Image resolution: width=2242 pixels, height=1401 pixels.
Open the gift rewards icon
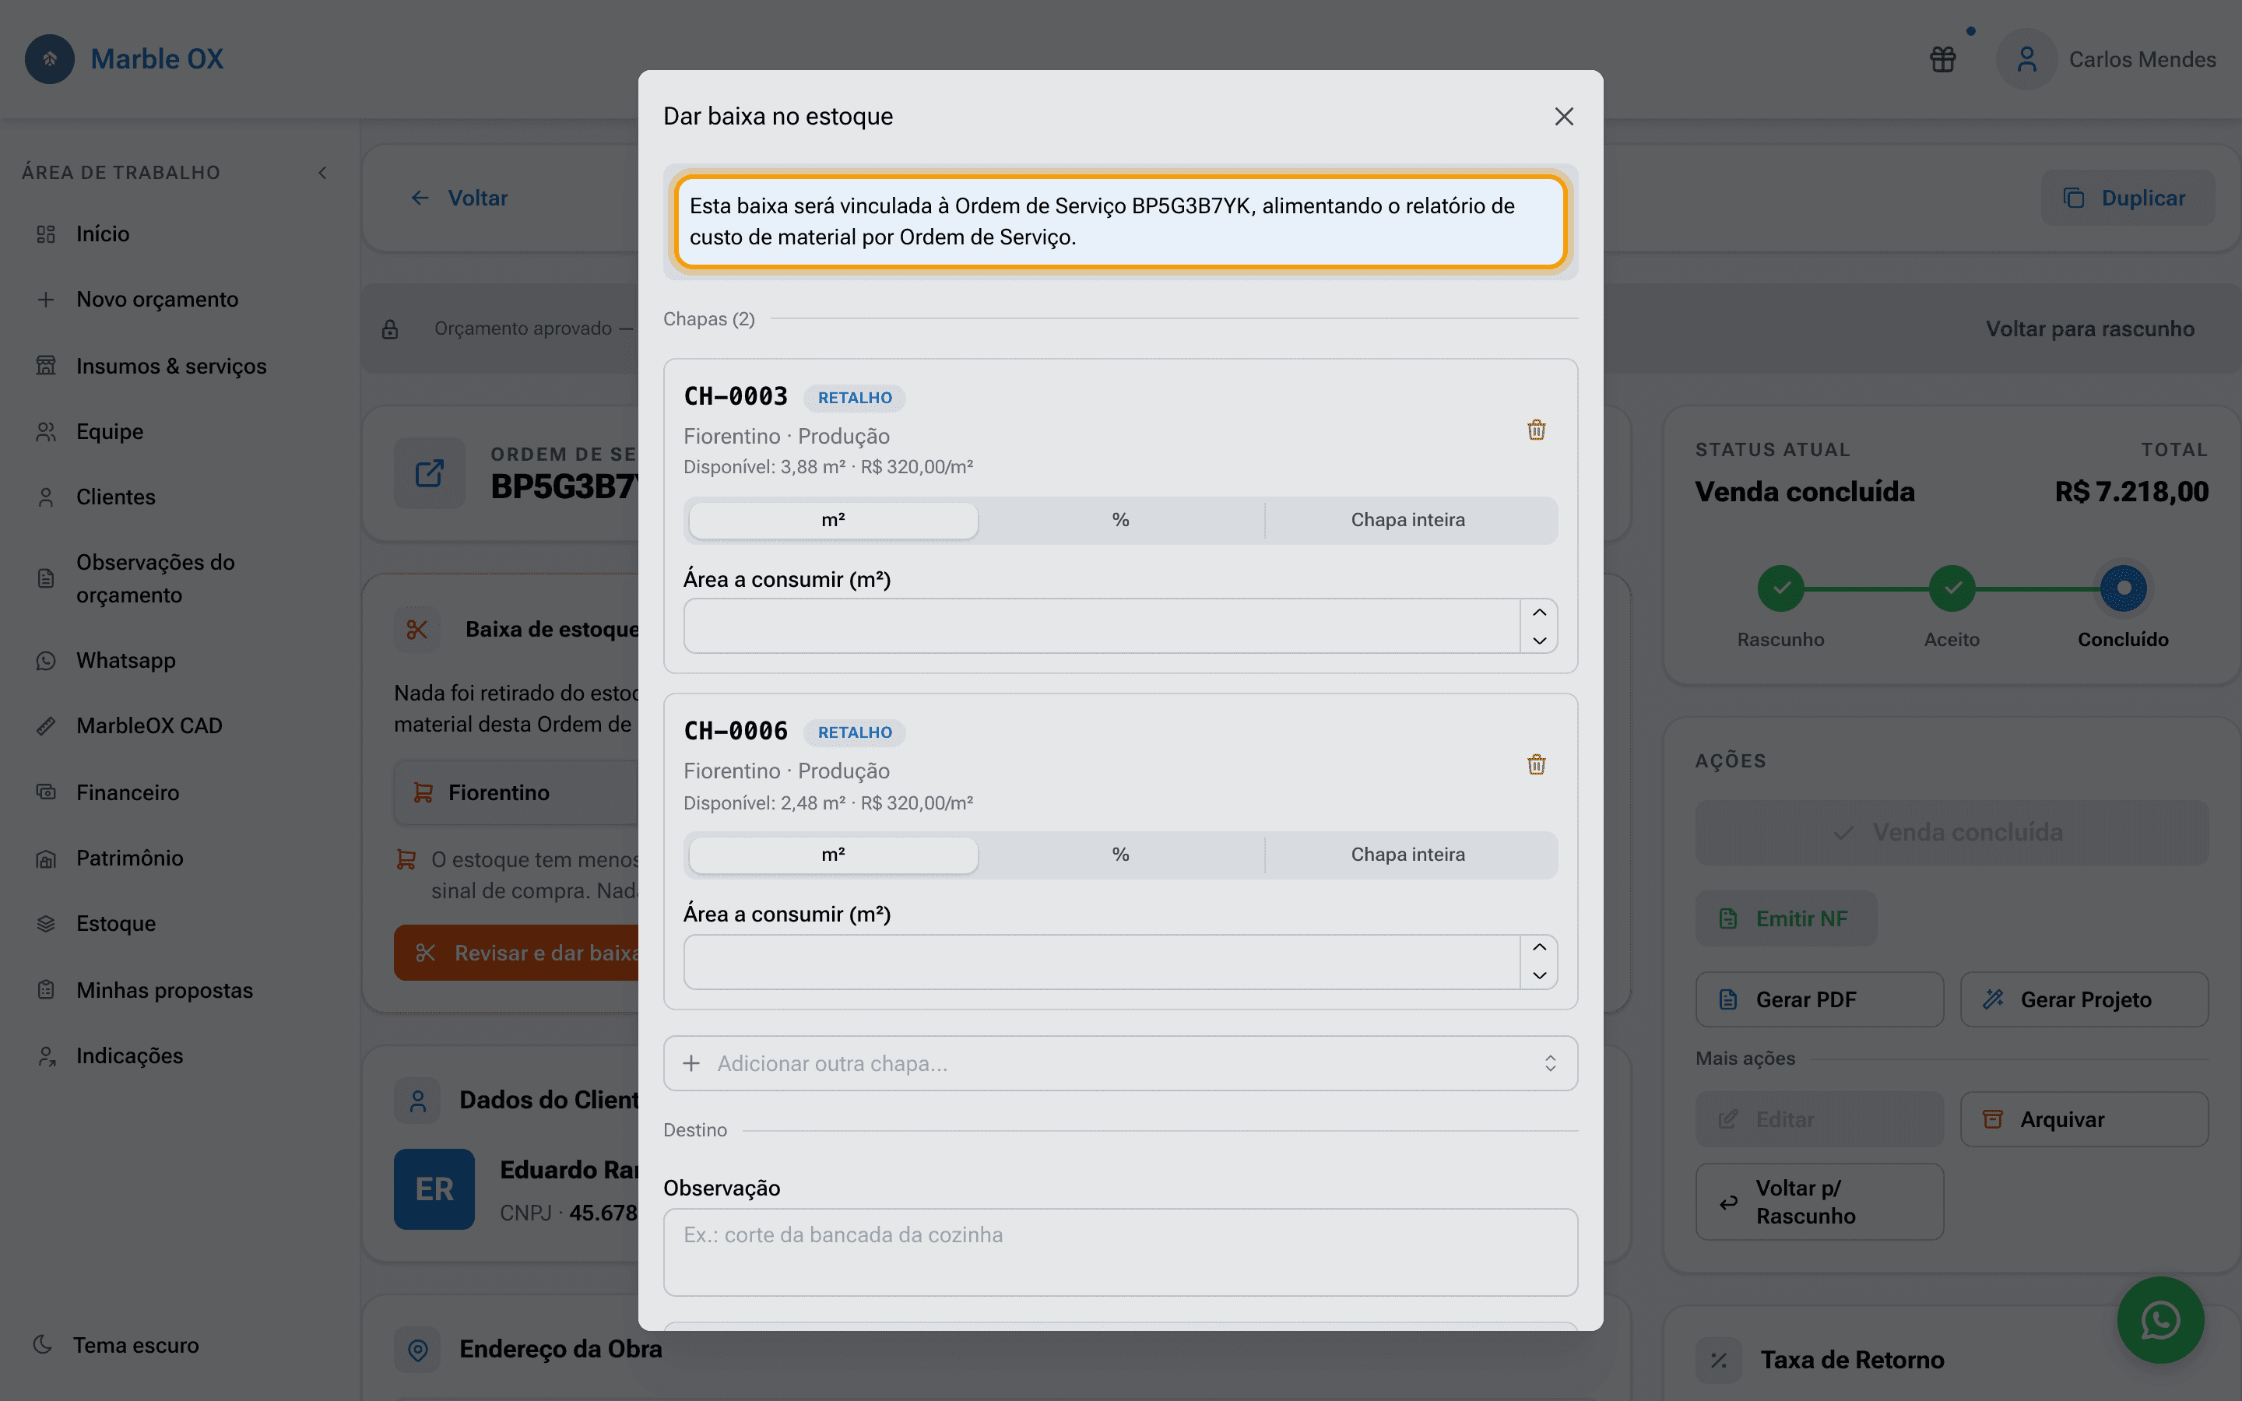click(x=1943, y=59)
